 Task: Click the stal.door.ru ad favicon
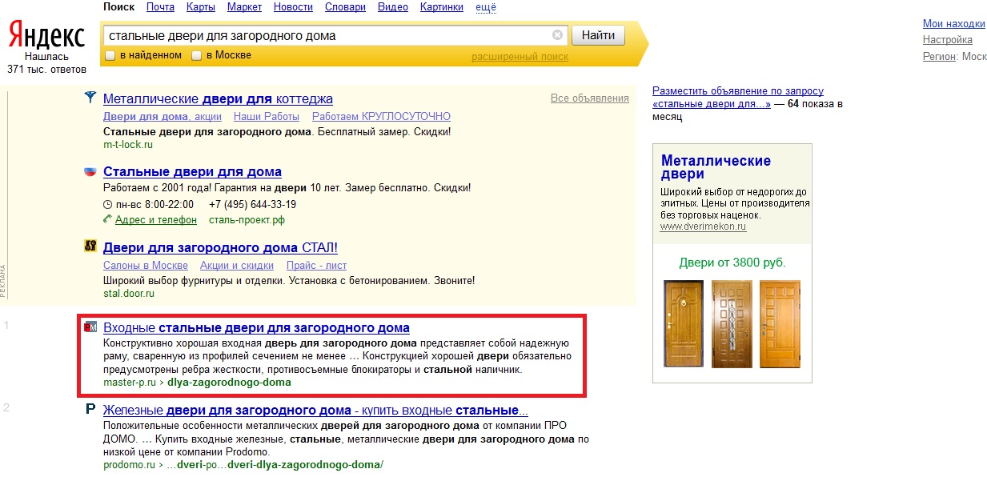(x=90, y=247)
